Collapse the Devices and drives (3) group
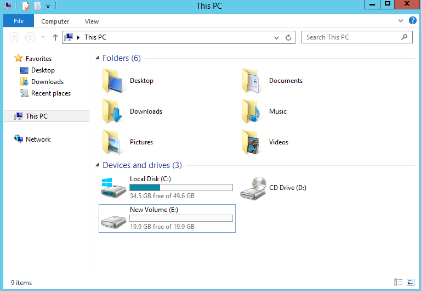 pyautogui.click(x=97, y=165)
